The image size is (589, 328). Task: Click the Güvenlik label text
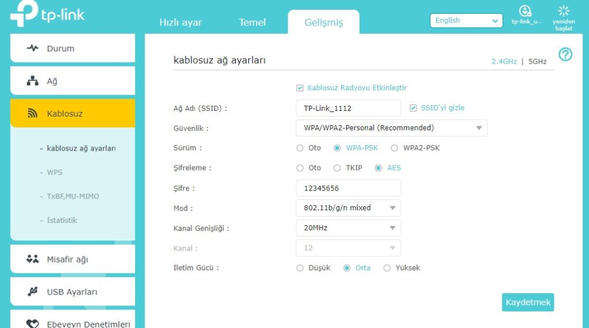point(191,128)
